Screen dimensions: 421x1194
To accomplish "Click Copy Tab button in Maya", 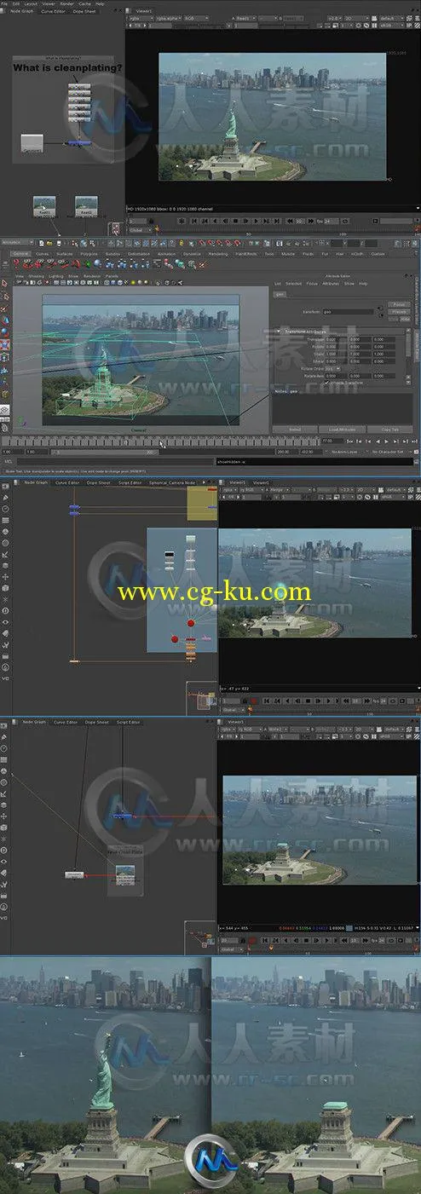I will [x=391, y=430].
